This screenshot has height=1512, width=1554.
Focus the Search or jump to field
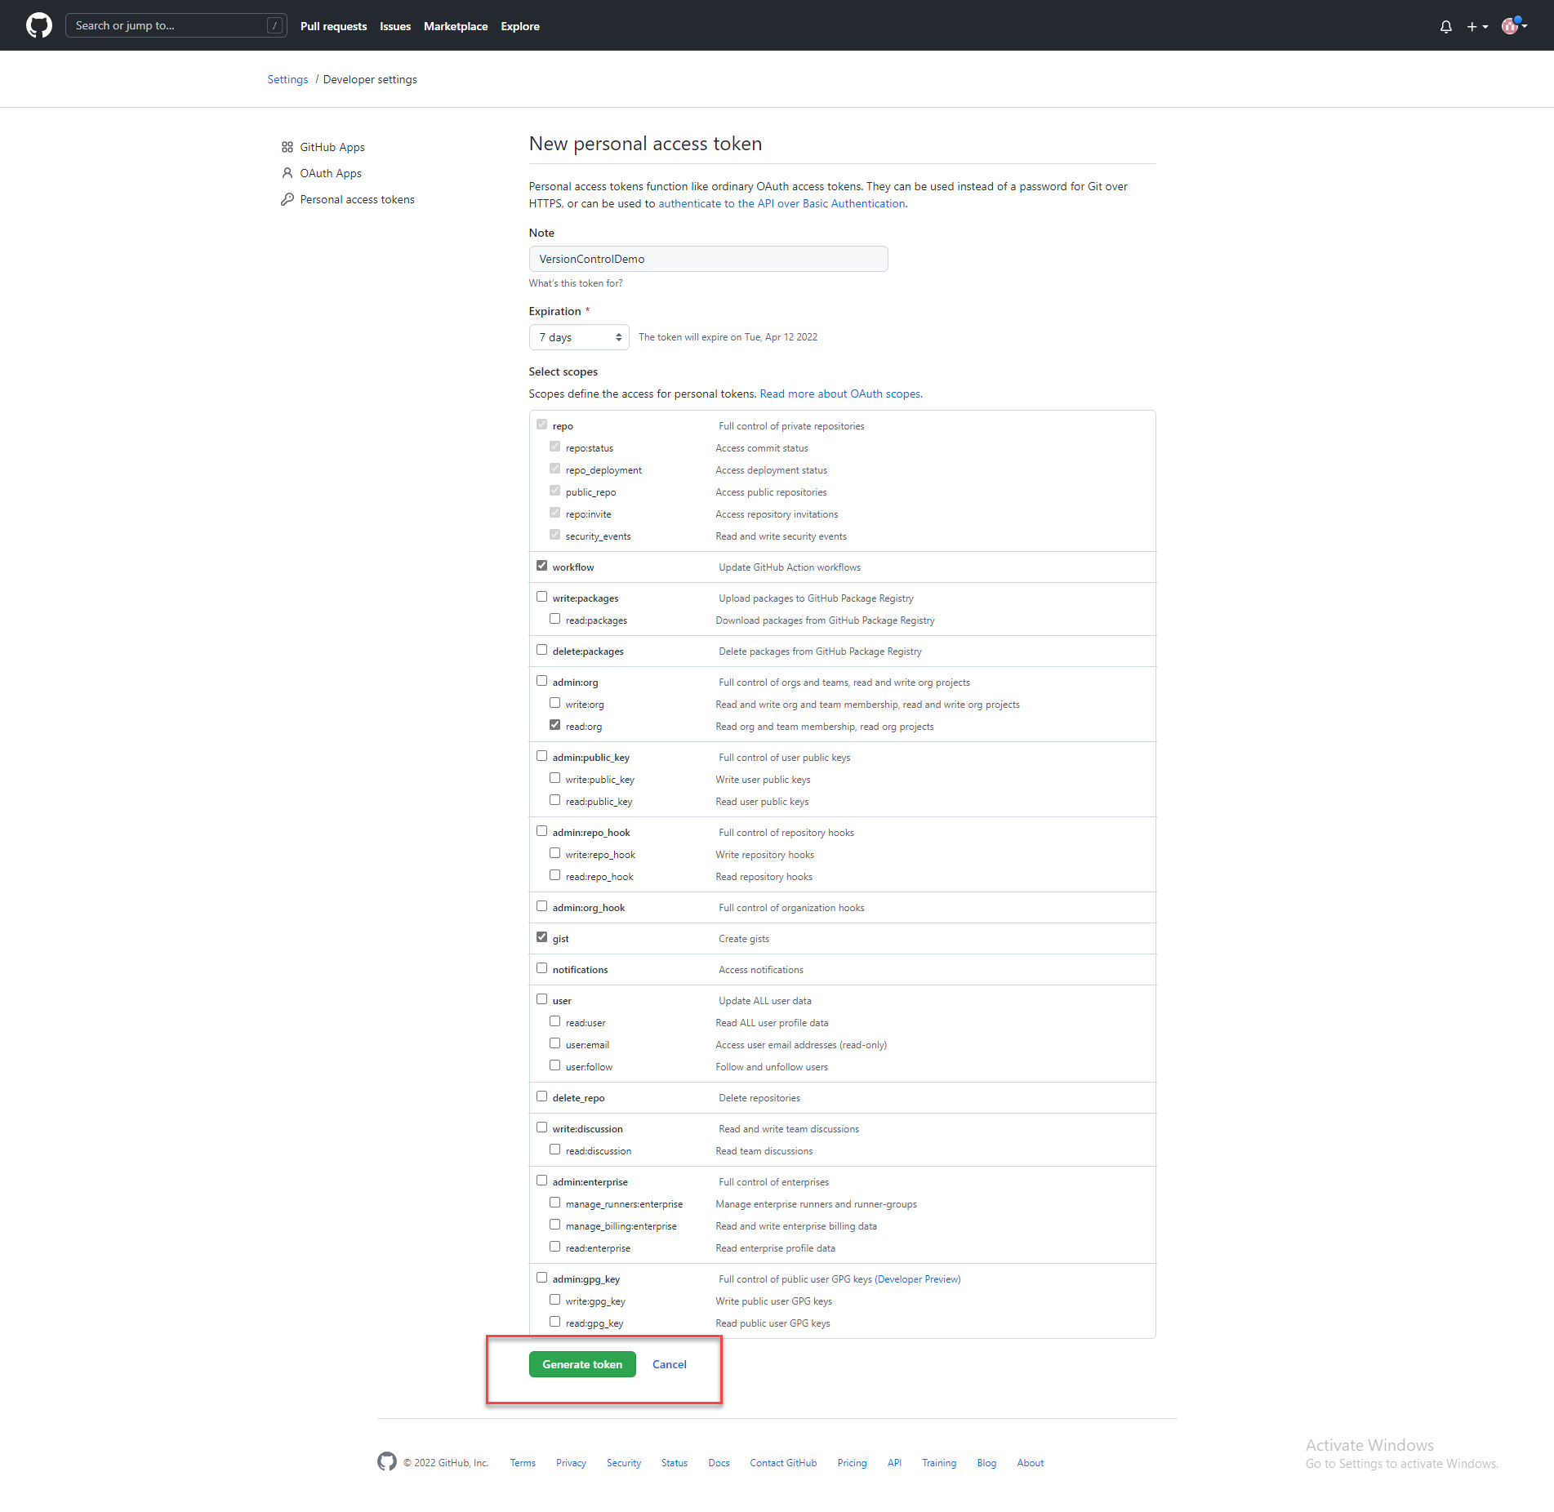point(176,25)
